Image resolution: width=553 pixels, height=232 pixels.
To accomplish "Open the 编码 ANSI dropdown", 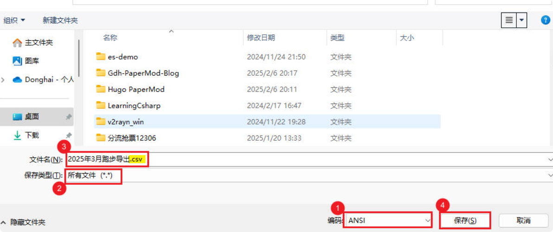I will (x=388, y=221).
